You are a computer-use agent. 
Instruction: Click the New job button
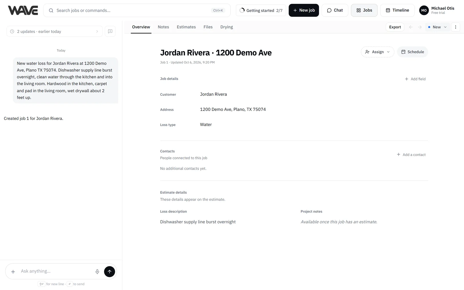click(x=304, y=10)
